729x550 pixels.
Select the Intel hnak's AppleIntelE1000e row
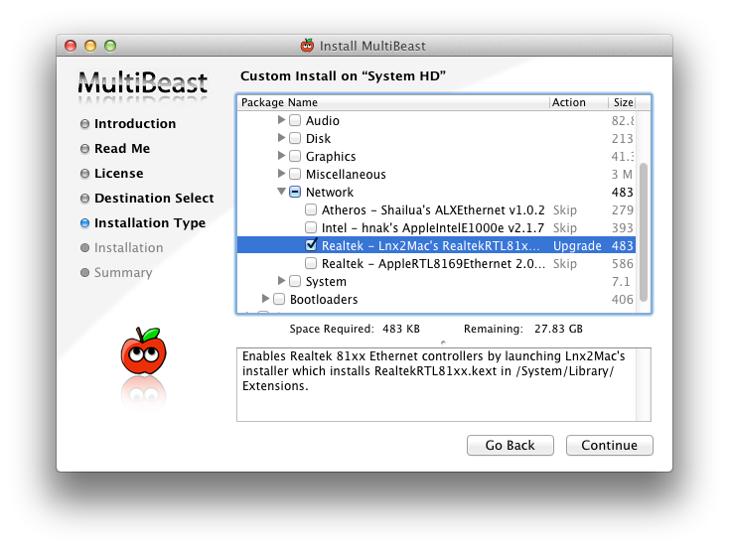(436, 227)
